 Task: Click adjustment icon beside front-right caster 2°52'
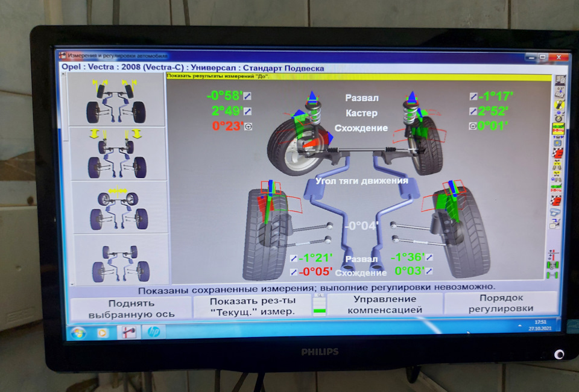point(473,111)
